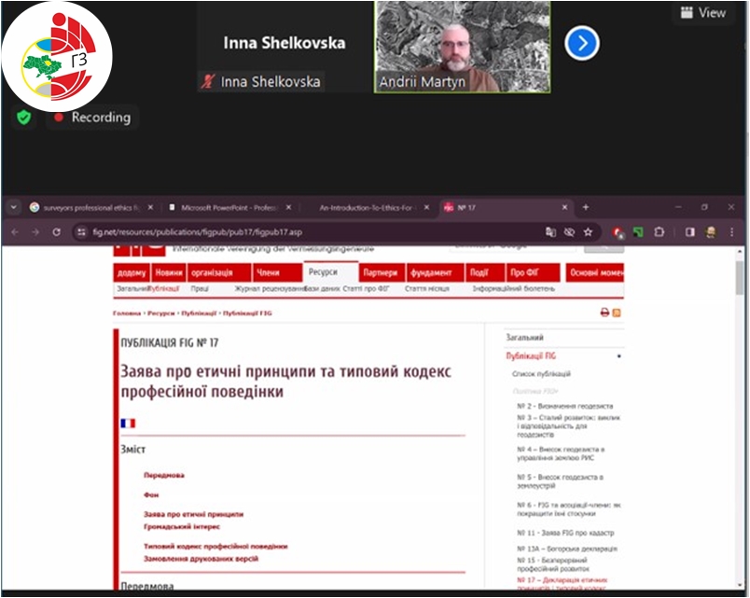Open the Члени menu item

277,272
